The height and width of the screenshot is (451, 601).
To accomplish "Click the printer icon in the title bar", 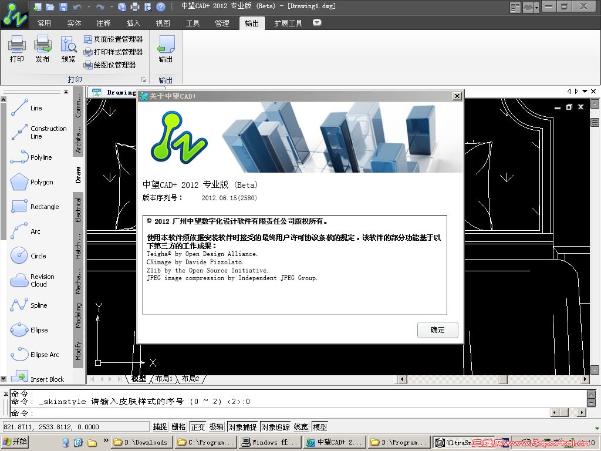I will [135, 6].
